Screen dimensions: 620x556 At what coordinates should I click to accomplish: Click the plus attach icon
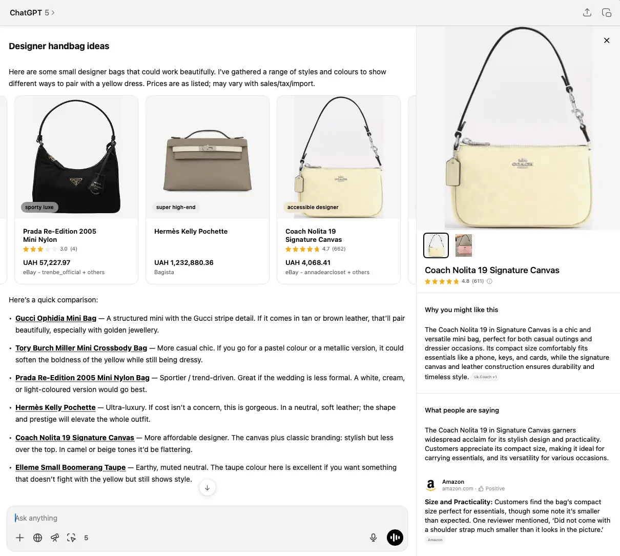[20, 538]
